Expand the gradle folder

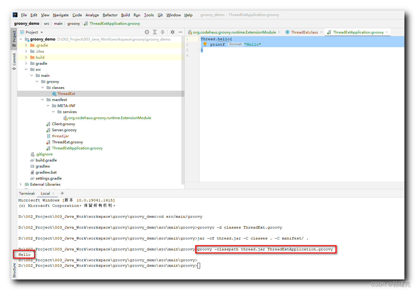[26, 63]
